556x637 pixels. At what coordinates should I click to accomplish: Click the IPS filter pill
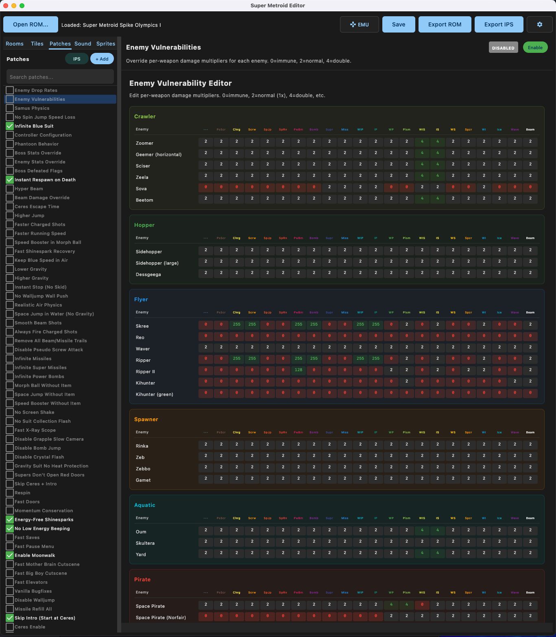point(76,59)
